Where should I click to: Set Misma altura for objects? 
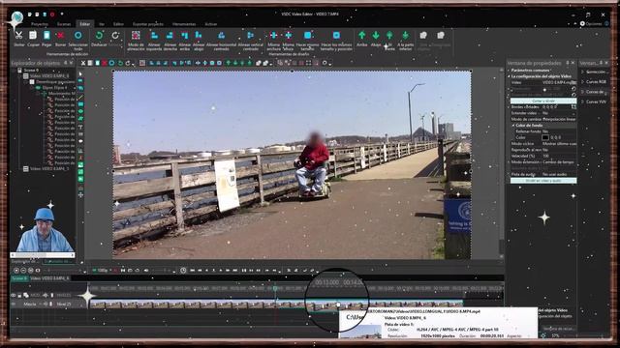click(289, 36)
